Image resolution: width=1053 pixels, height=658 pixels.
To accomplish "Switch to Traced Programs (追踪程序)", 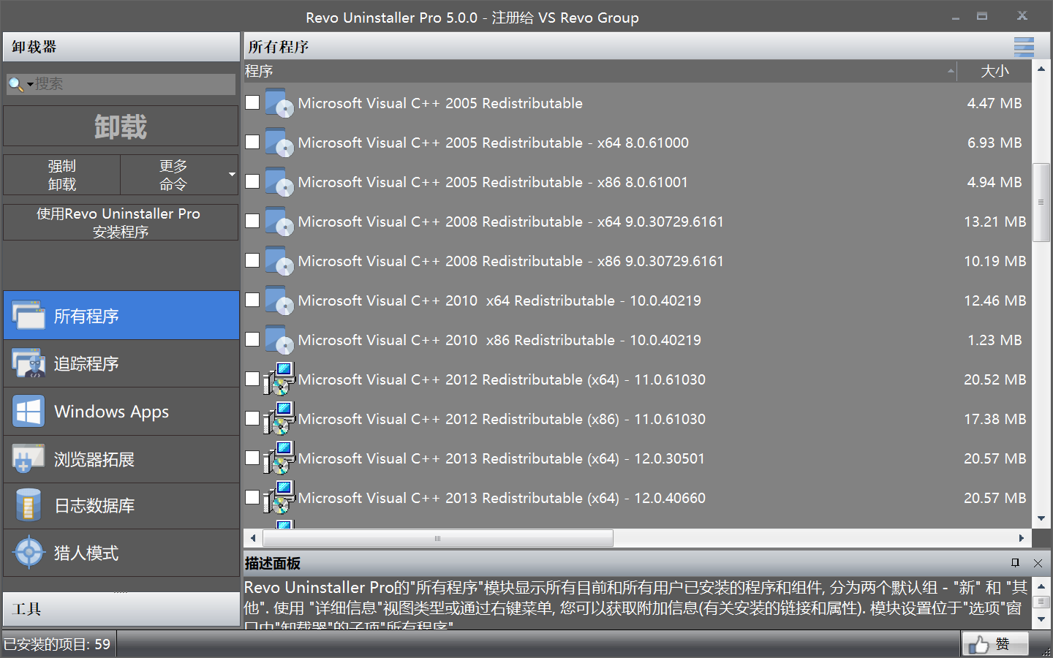I will pyautogui.click(x=121, y=363).
